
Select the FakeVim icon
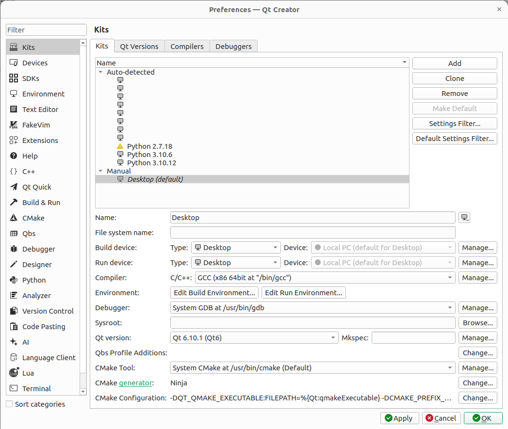coord(14,125)
